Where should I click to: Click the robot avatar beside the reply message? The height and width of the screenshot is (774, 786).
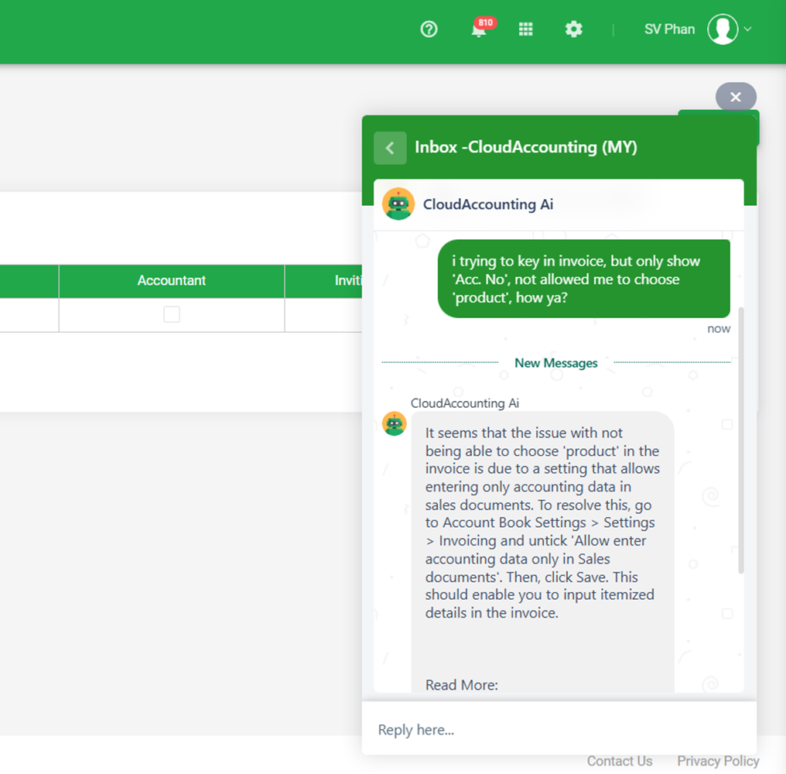pos(395,424)
